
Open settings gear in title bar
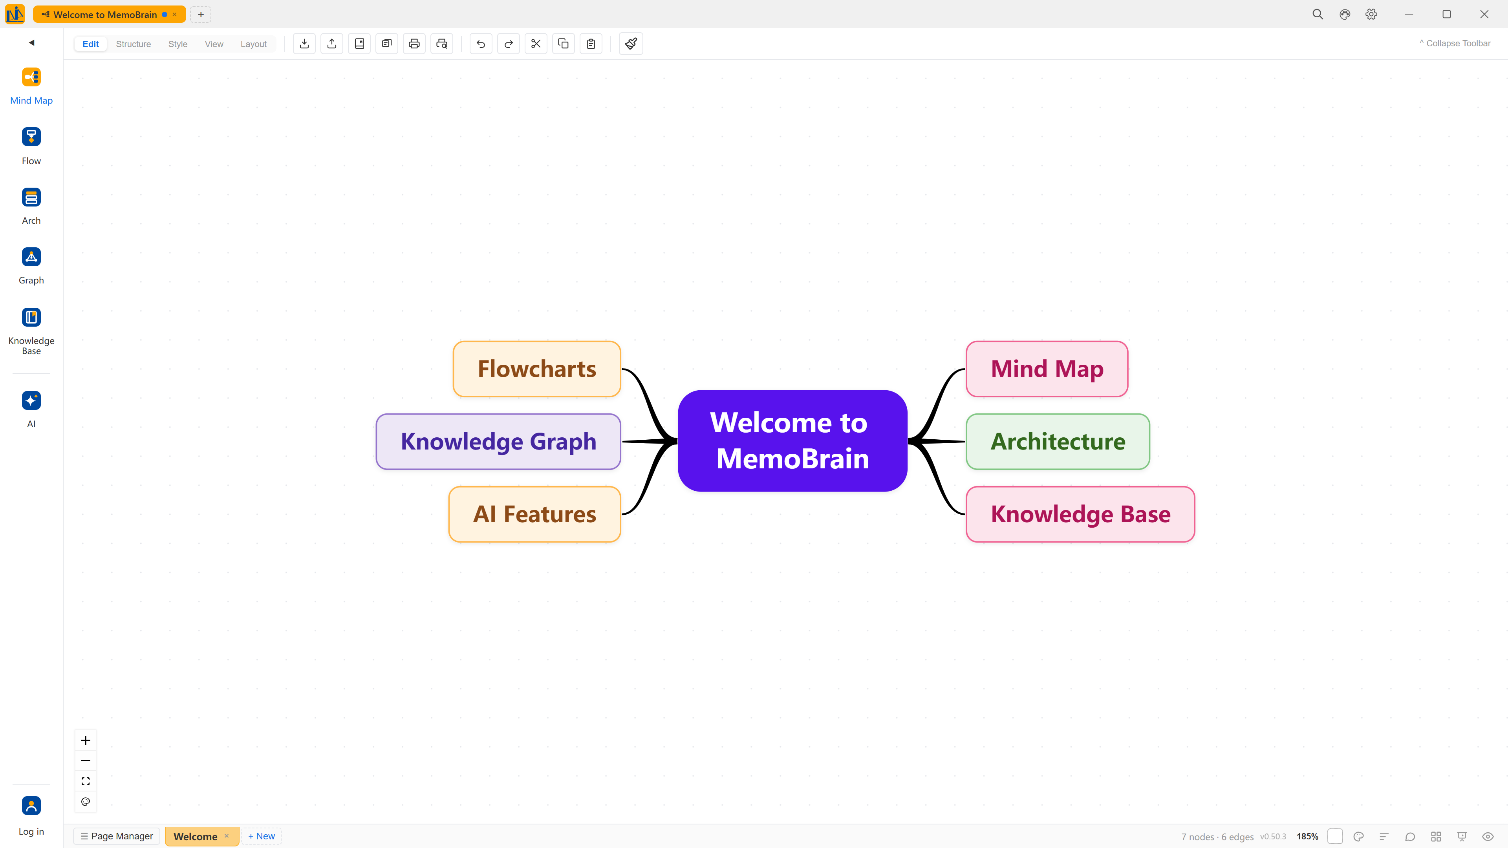coord(1372,14)
